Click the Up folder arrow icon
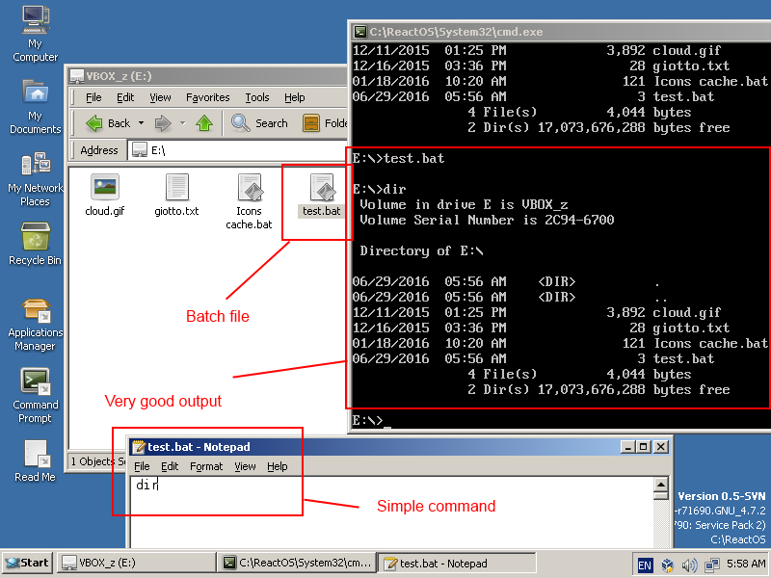 204,123
